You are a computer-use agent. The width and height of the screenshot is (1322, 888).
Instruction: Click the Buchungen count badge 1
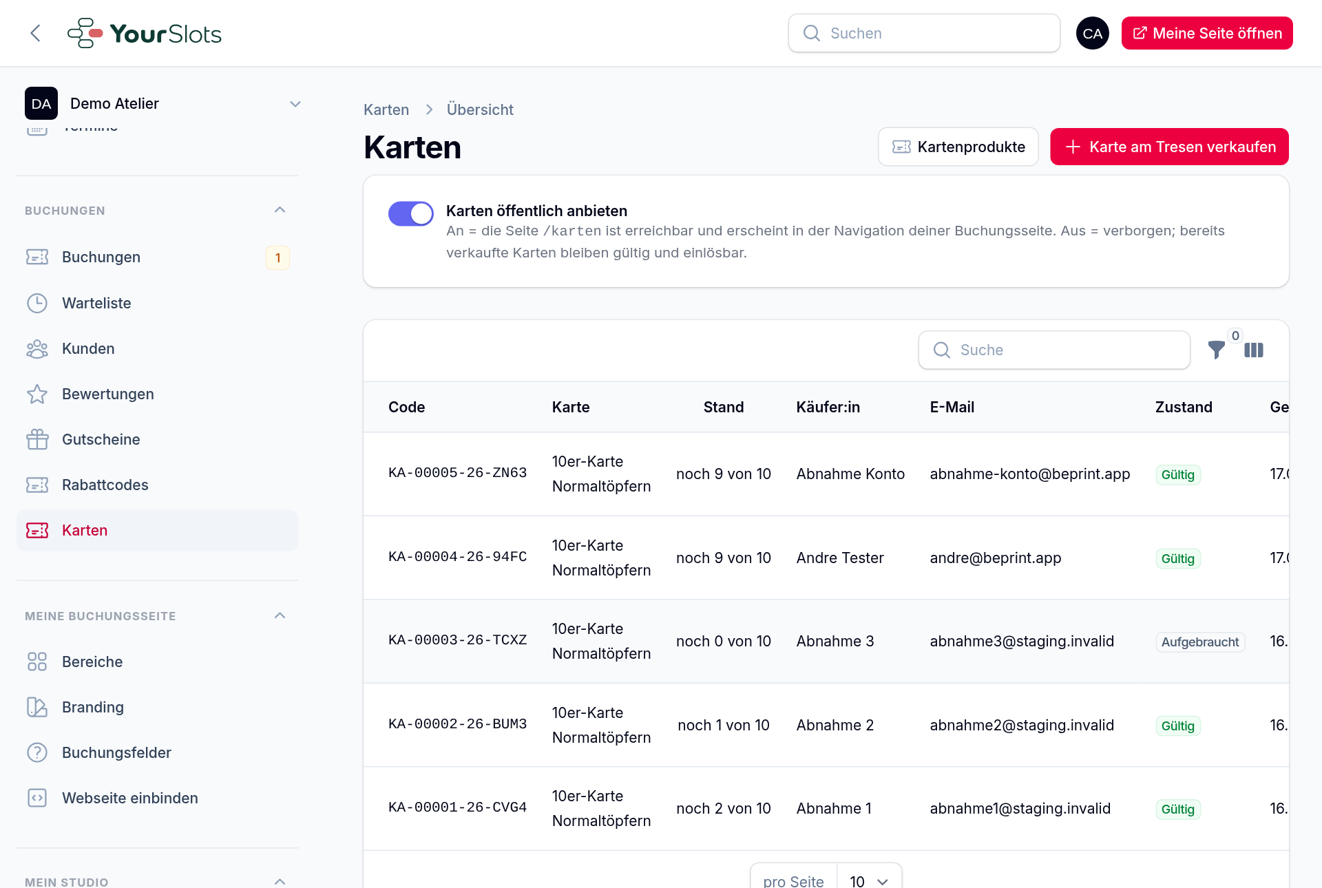[x=278, y=257]
